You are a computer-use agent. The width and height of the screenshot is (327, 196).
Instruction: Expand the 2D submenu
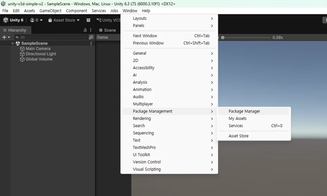[x=169, y=61]
